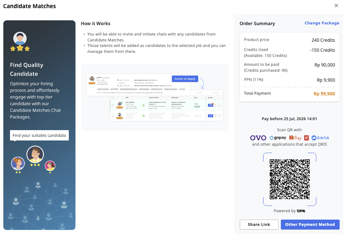Click the PPN (11%) label
343x234 pixels.
[253, 80]
